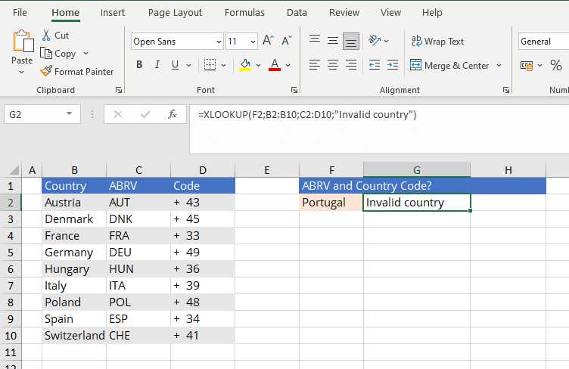Increase font size with larger A

(x=269, y=41)
